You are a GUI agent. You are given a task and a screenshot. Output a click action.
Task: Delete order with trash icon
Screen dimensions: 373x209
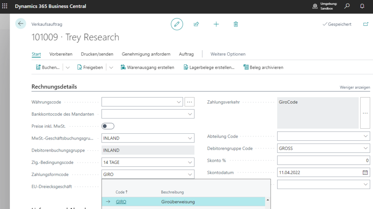coord(236,24)
